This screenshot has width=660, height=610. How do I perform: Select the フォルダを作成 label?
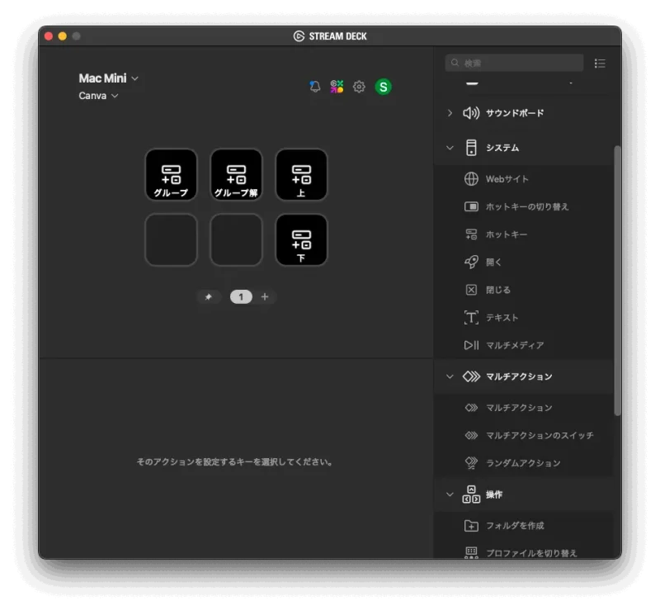coord(515,526)
